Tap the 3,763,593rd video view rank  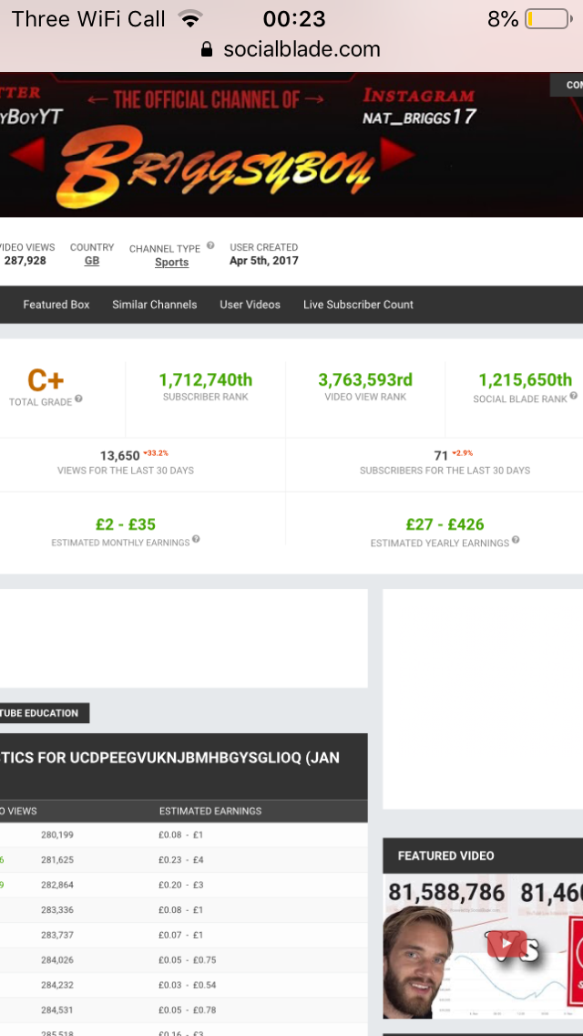coord(365,380)
